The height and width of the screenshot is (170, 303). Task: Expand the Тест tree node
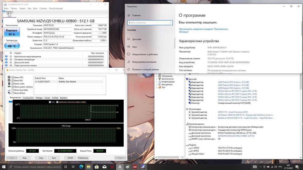[157, 87]
